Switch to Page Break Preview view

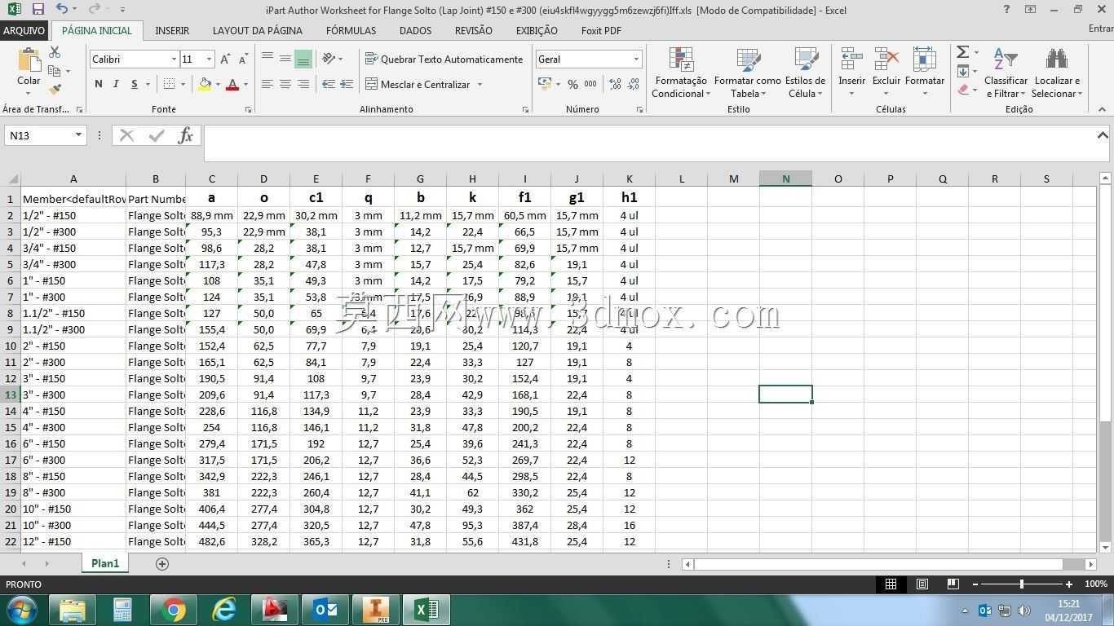pos(953,584)
